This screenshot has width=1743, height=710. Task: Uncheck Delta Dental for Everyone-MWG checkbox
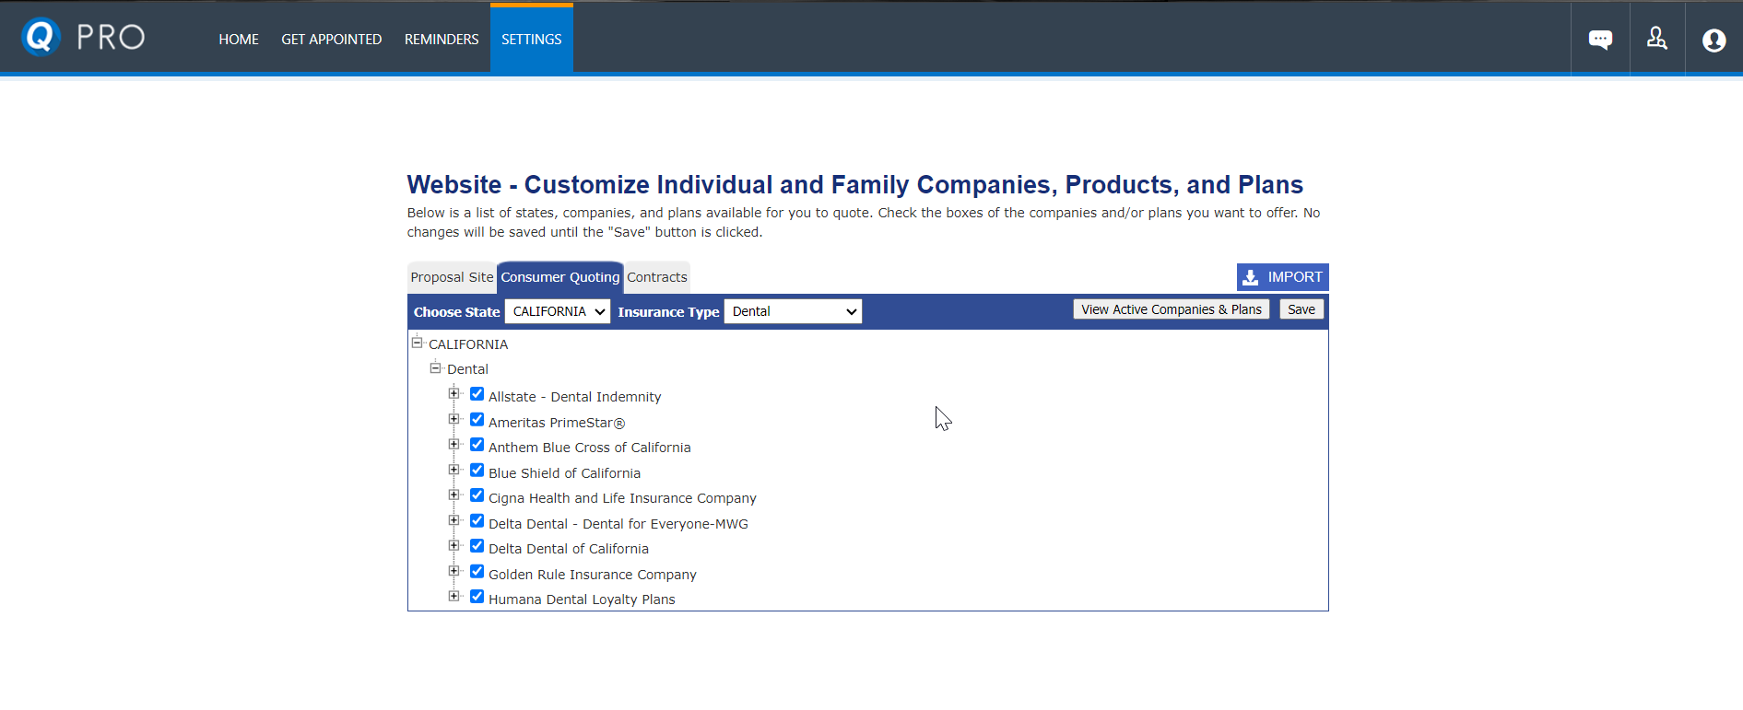tap(477, 520)
